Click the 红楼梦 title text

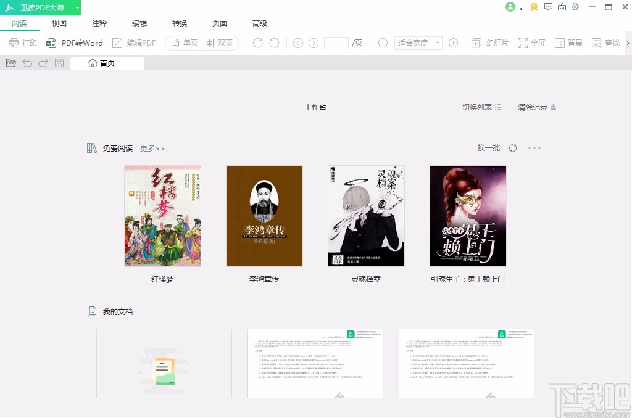pyautogui.click(x=162, y=279)
